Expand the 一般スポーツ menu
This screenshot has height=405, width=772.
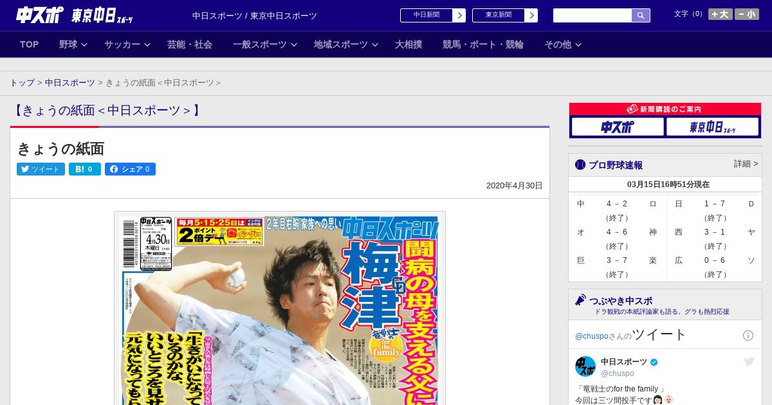point(265,44)
